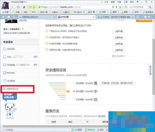Open the address bar history dropdown arrow

click(120, 7)
